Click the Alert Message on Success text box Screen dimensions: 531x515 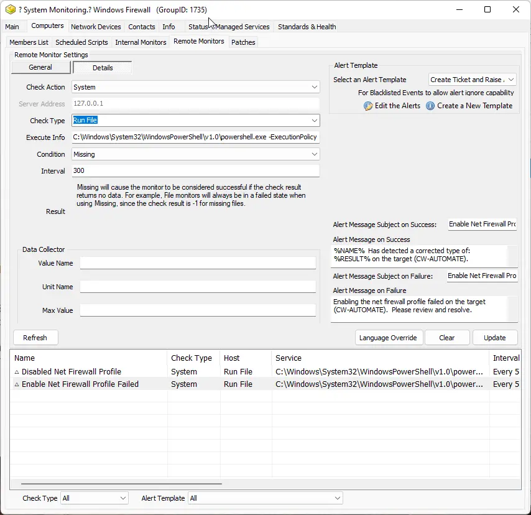click(x=424, y=256)
